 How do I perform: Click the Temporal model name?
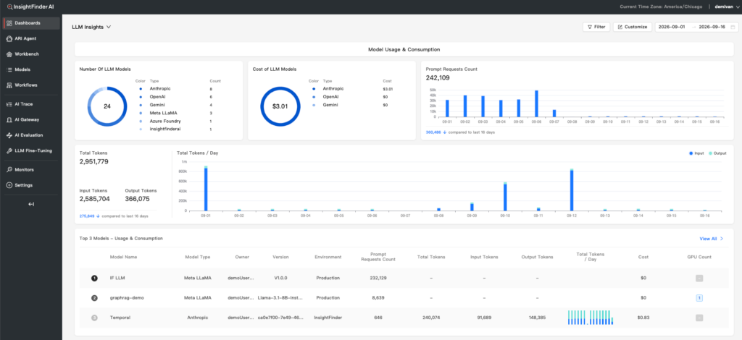[x=120, y=318]
